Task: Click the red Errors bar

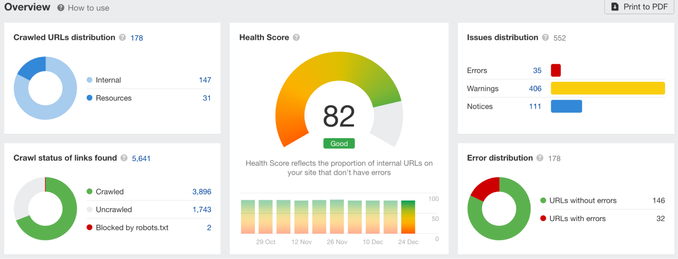Action: pos(556,70)
